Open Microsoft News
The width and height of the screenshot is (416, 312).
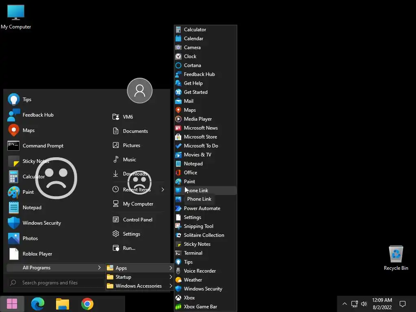coord(206,128)
